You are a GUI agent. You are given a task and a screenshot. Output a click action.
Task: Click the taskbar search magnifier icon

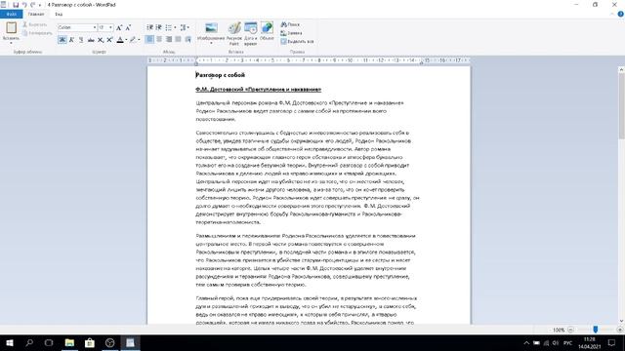tap(29, 342)
